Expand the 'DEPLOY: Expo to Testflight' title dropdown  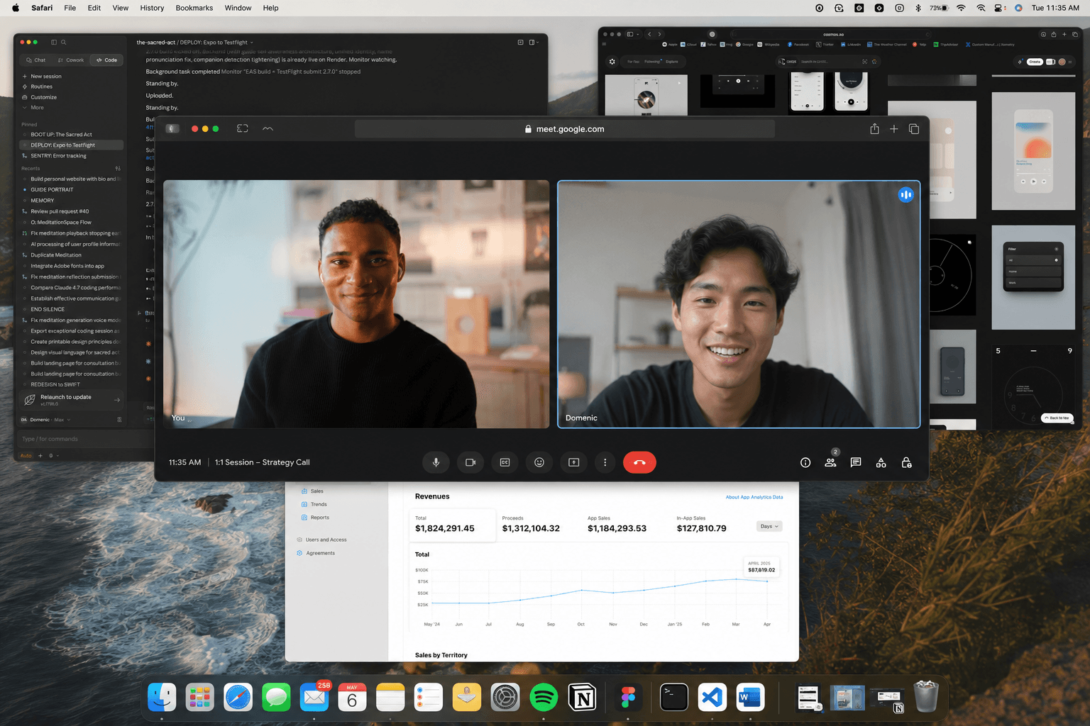point(251,43)
